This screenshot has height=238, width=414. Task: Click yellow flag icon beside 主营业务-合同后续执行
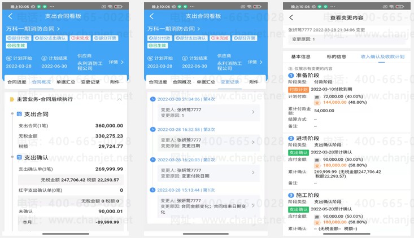12,99
